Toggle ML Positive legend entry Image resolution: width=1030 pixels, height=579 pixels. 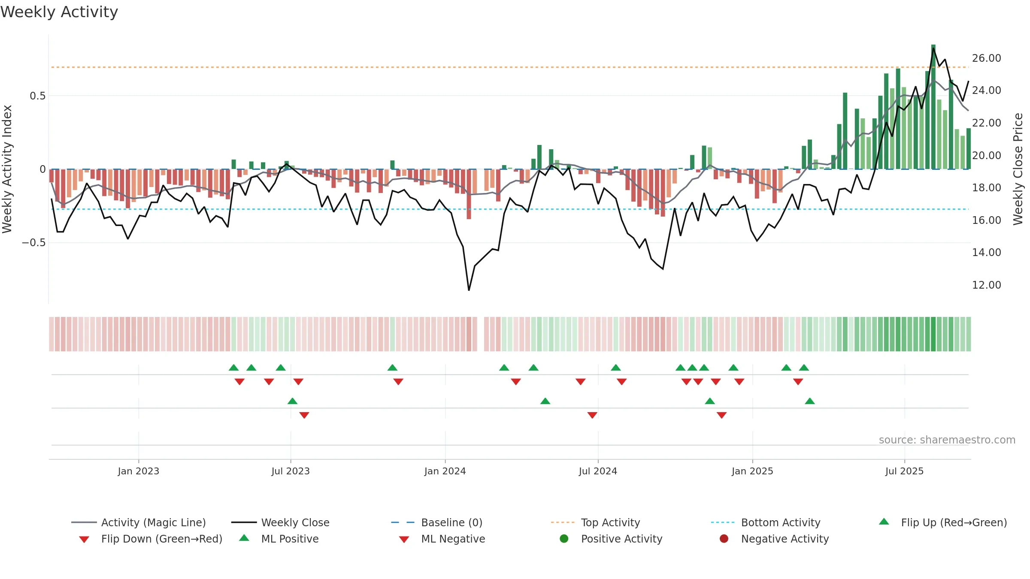[279, 539]
